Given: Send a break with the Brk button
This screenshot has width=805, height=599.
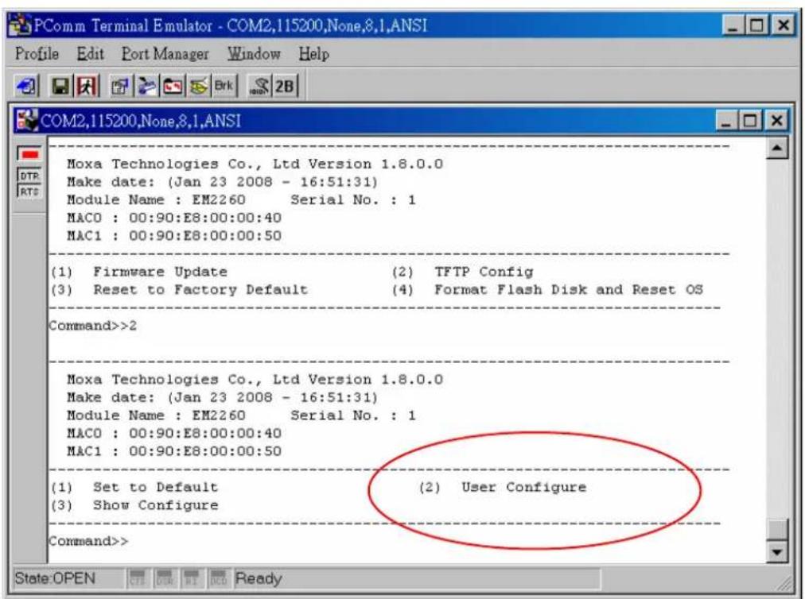Looking at the screenshot, I should coord(224,86).
